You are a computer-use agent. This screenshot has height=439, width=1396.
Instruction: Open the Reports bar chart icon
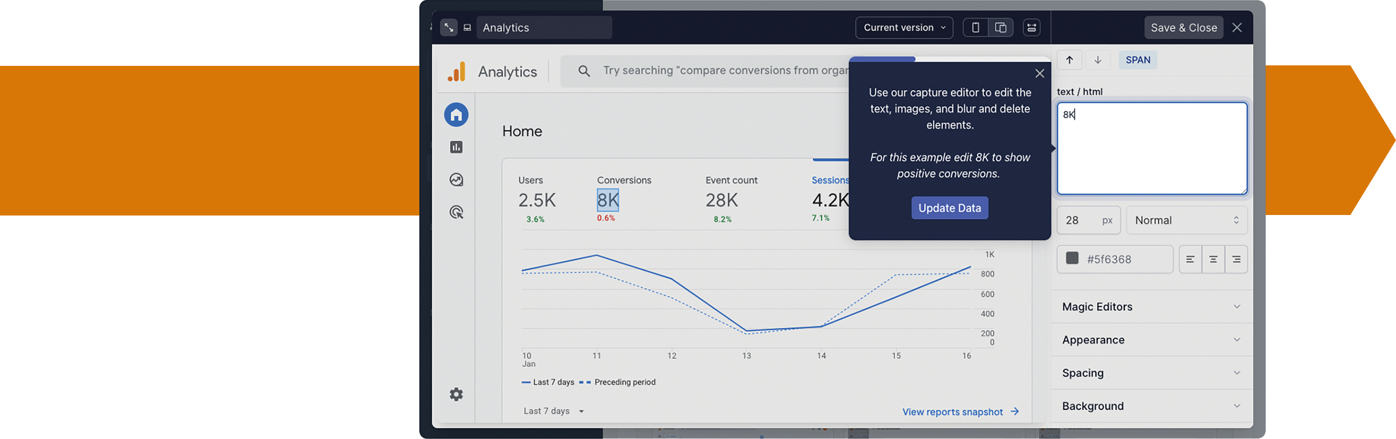pyautogui.click(x=456, y=148)
